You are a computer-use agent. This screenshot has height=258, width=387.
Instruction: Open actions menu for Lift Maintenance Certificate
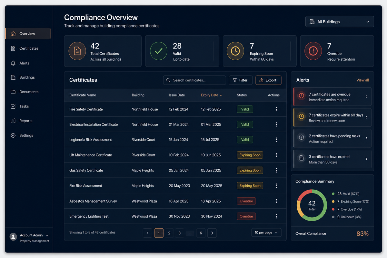click(x=276, y=155)
